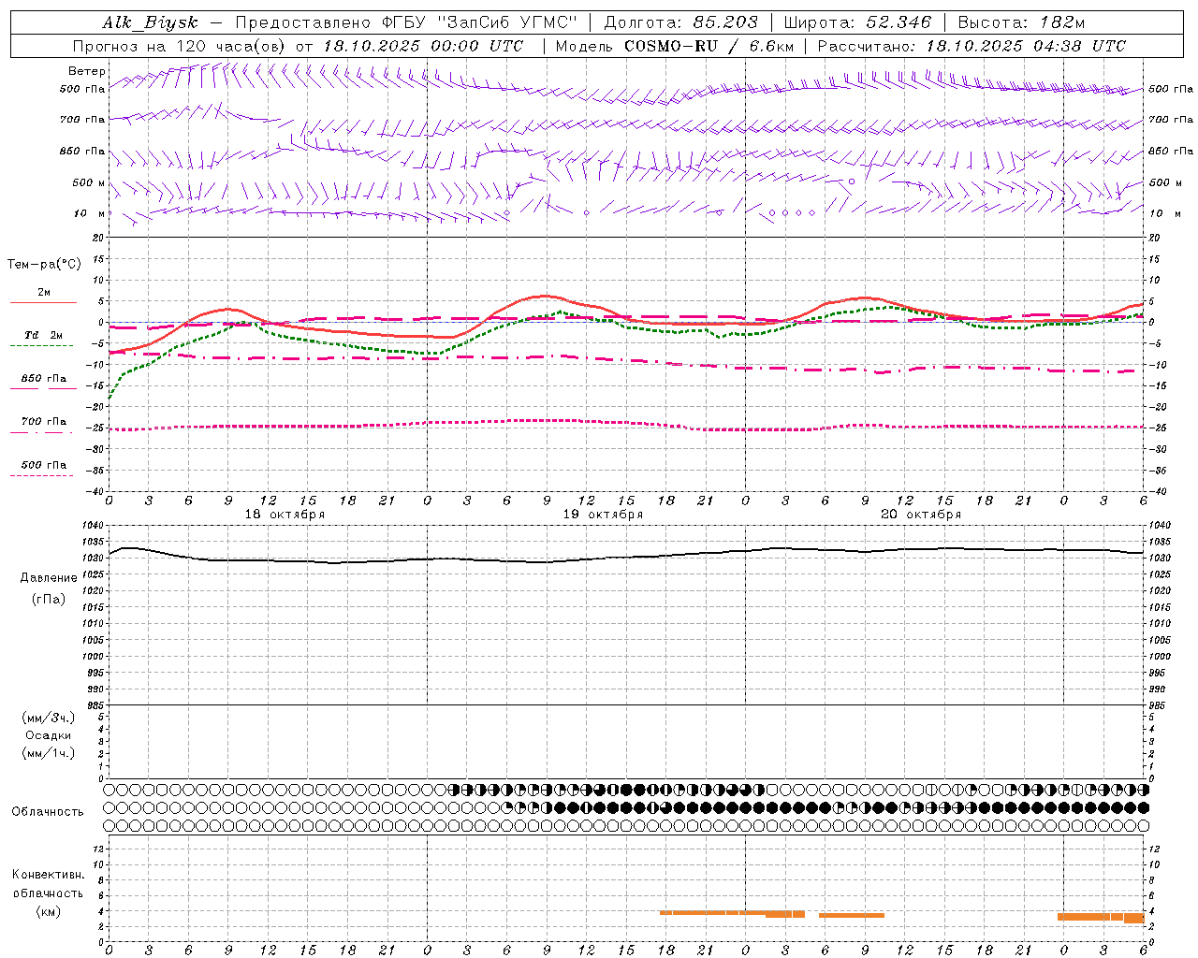Select the (гПа) pressure unit label
The width and height of the screenshot is (1198, 958).
(49, 599)
